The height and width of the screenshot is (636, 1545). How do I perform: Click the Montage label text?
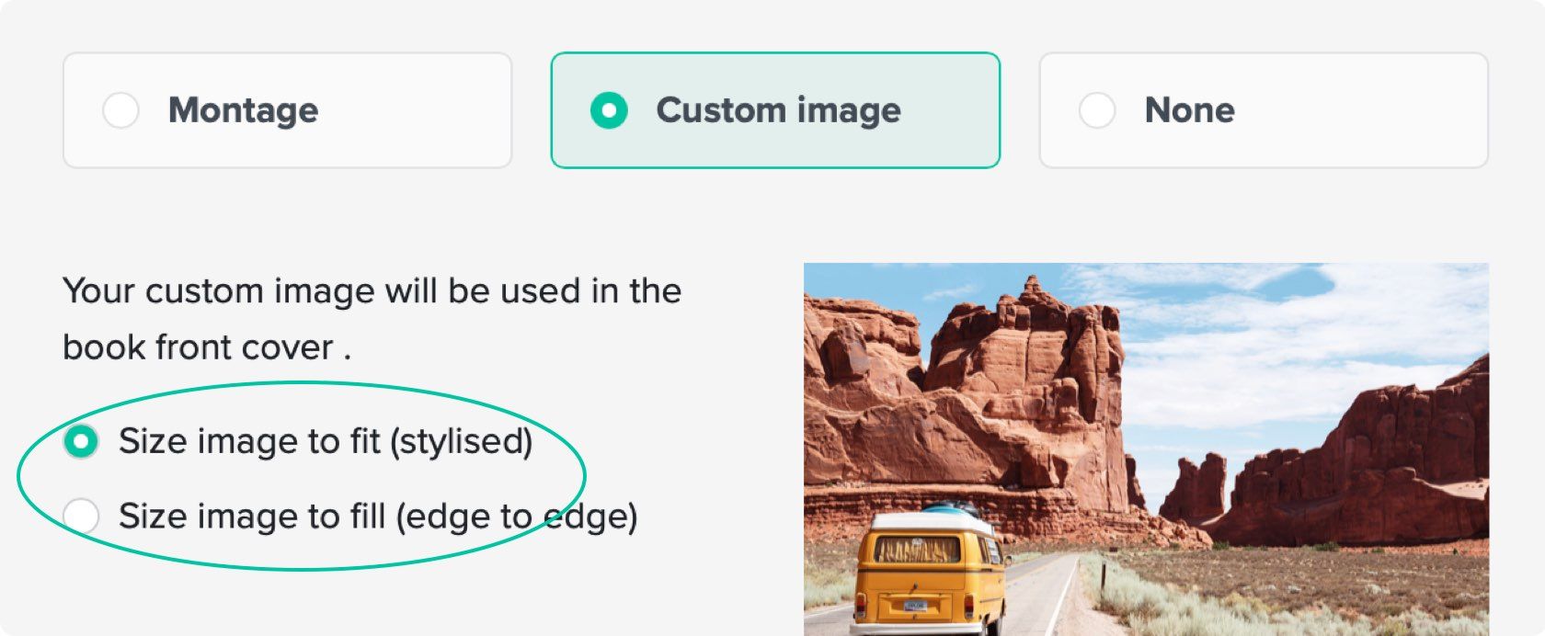pyautogui.click(x=242, y=110)
